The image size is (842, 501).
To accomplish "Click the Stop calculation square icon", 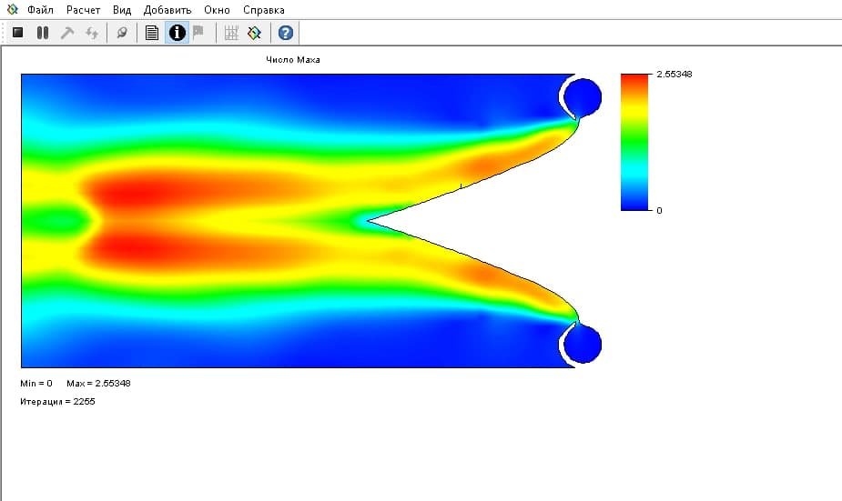I will pos(17,33).
